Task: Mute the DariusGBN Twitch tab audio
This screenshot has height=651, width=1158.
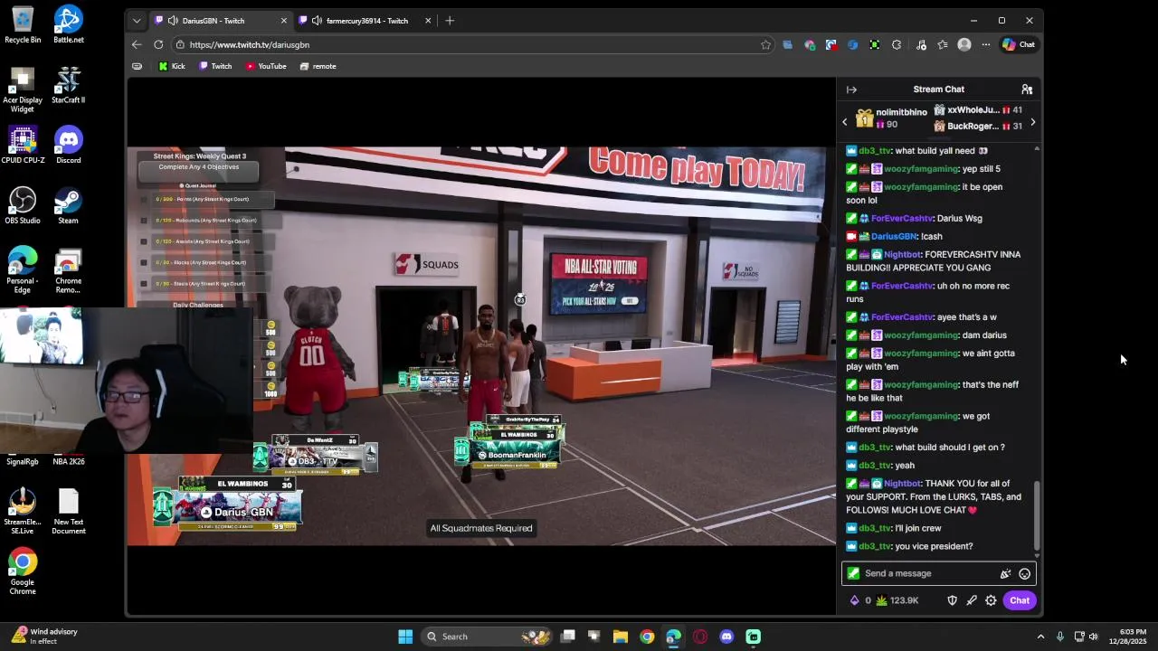Action: [172, 21]
